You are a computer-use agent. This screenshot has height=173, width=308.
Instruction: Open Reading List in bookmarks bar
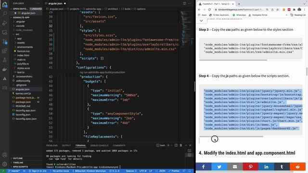(x=298, y=15)
